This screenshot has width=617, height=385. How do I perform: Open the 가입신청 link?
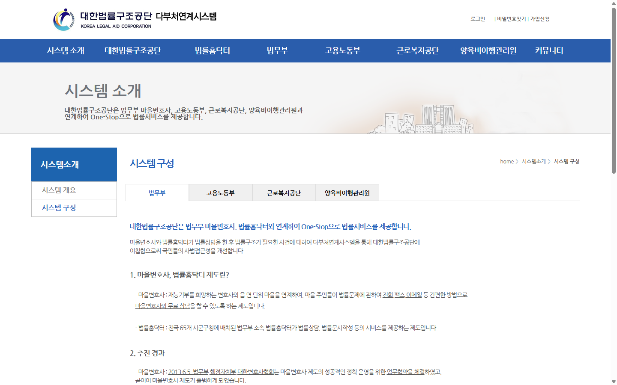pyautogui.click(x=540, y=19)
